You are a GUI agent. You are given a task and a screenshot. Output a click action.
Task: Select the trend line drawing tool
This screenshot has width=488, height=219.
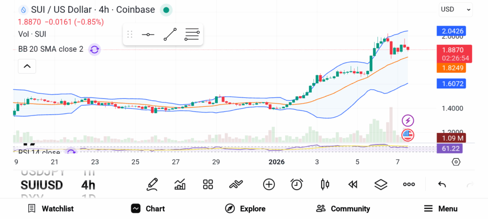click(x=170, y=34)
